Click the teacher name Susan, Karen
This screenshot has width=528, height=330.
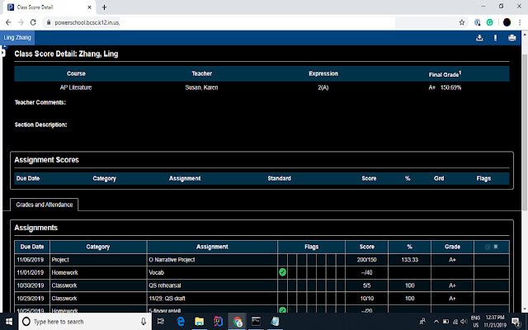(201, 87)
